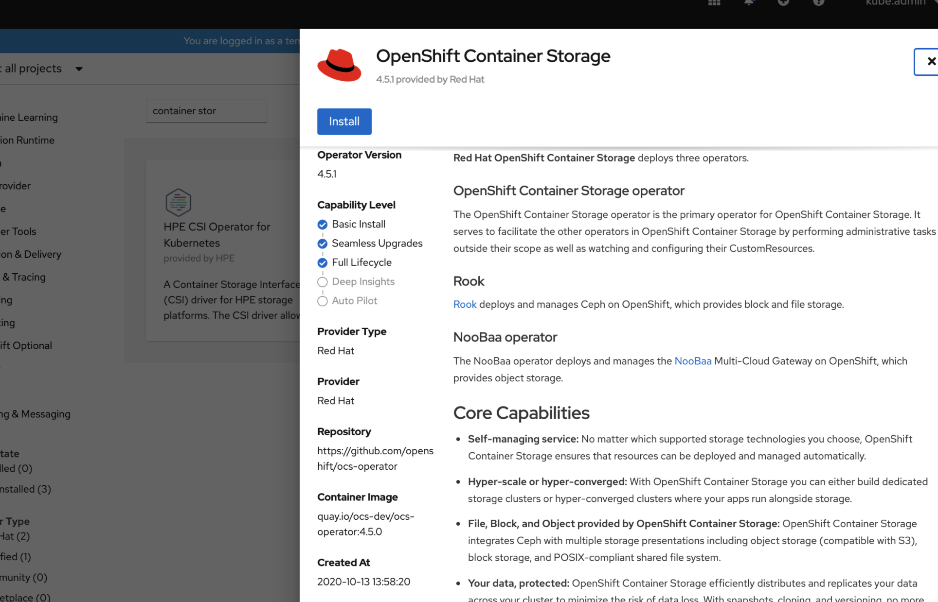
Task: Click the Seamless Upgrades checkmark icon
Action: coord(323,244)
